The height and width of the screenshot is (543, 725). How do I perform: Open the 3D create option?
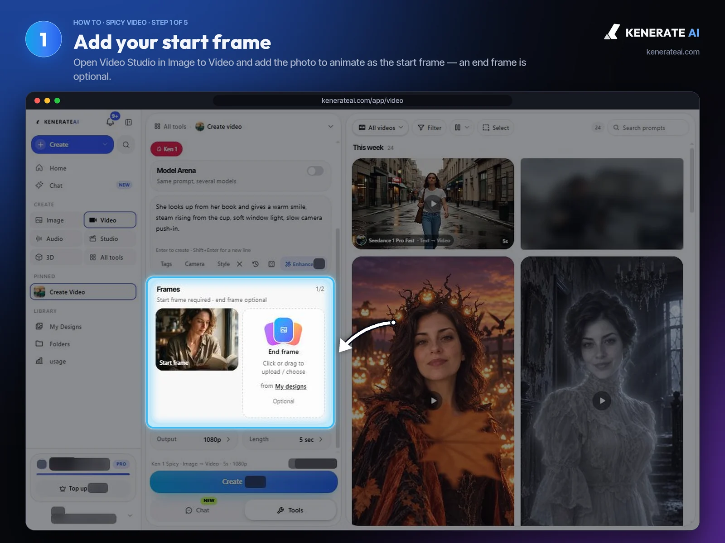point(57,257)
